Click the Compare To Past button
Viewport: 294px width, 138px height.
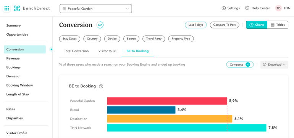tap(225, 25)
